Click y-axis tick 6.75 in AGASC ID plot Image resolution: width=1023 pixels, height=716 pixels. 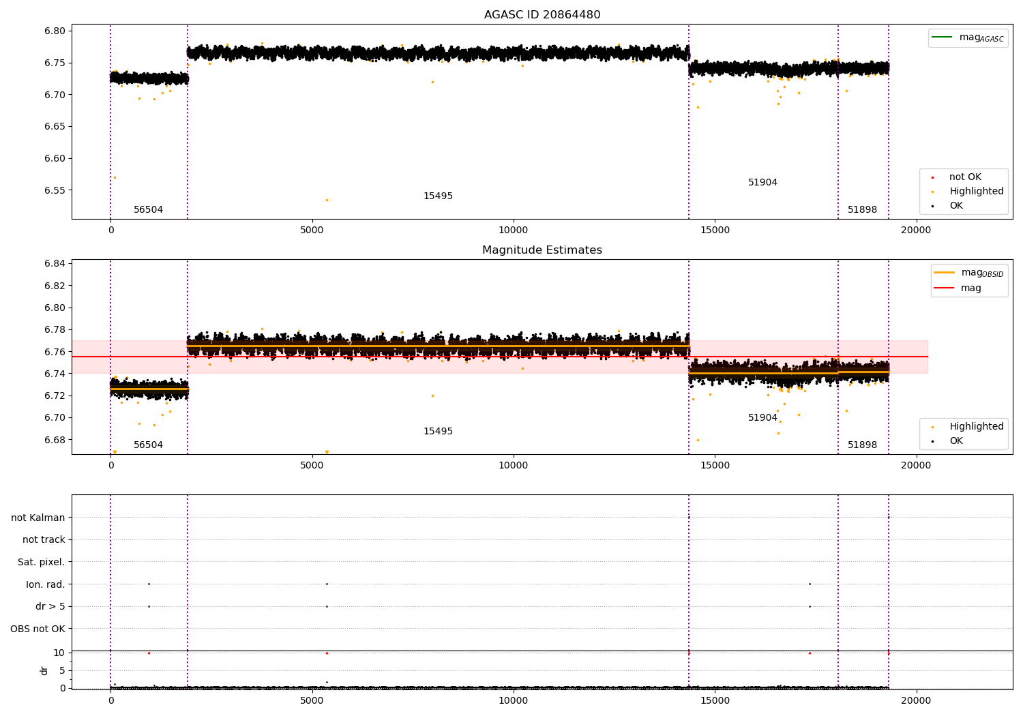(x=55, y=63)
